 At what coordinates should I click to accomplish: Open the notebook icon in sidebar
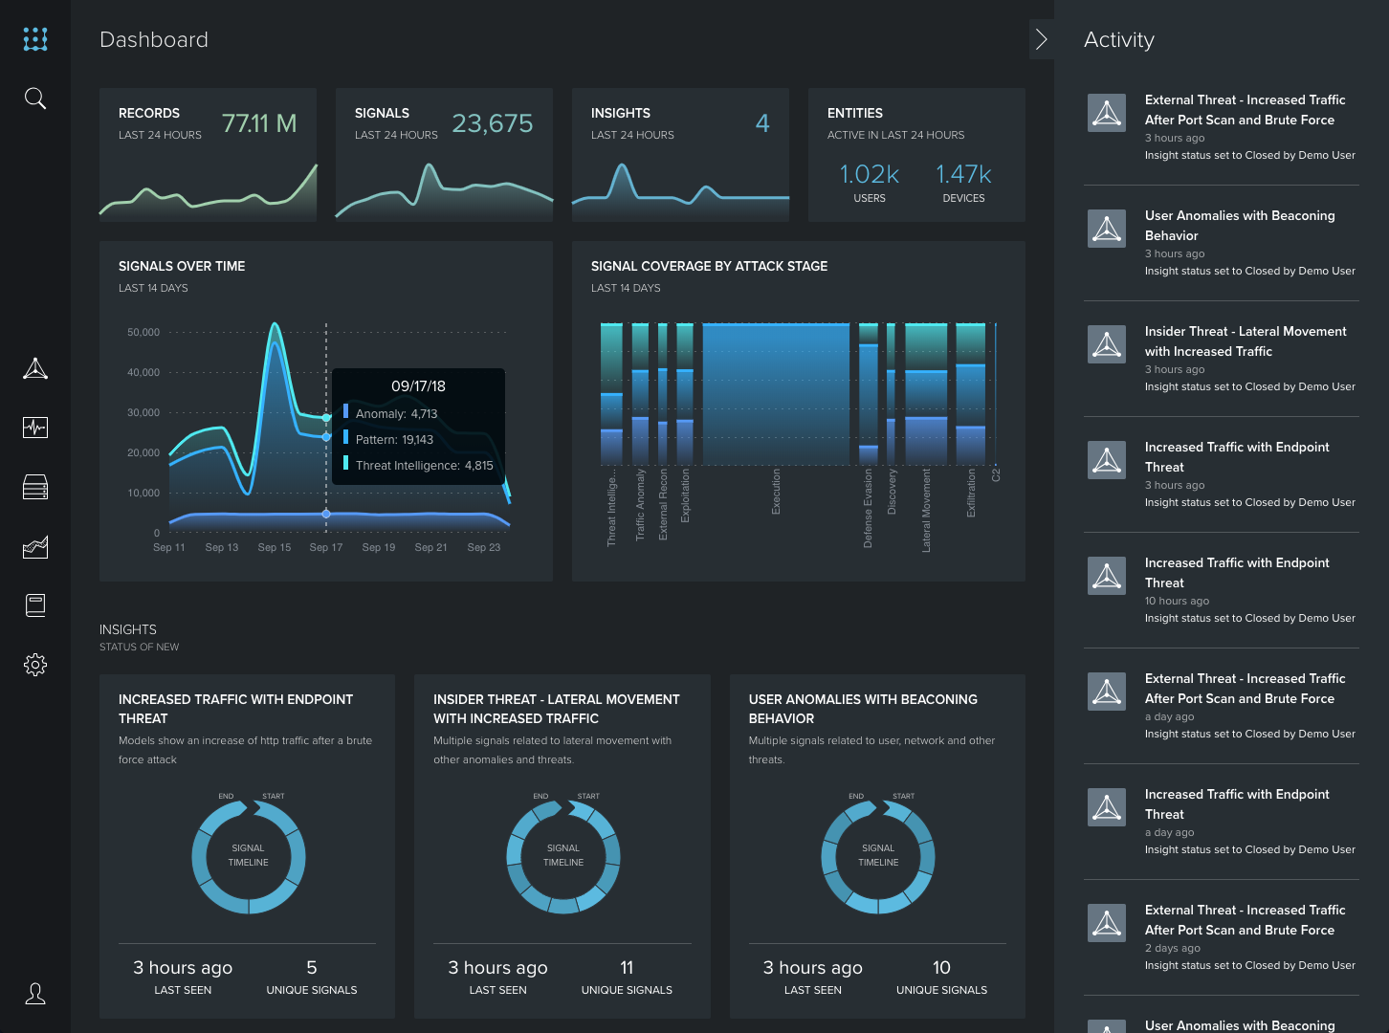tap(35, 605)
